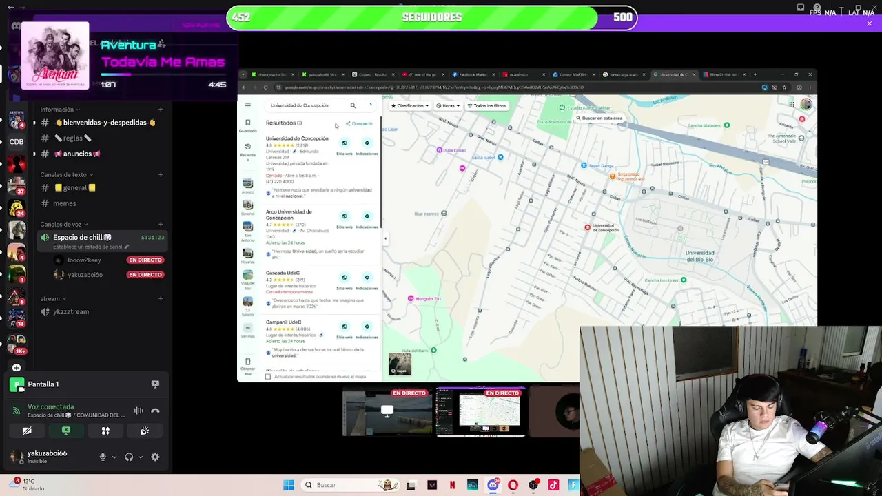
Task: Collapse the Información channel category
Action: point(60,110)
